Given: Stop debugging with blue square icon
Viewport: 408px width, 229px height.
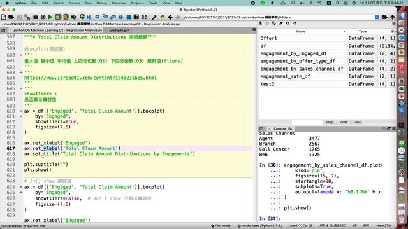Looking at the screenshot, I should pyautogui.click(x=129, y=17).
